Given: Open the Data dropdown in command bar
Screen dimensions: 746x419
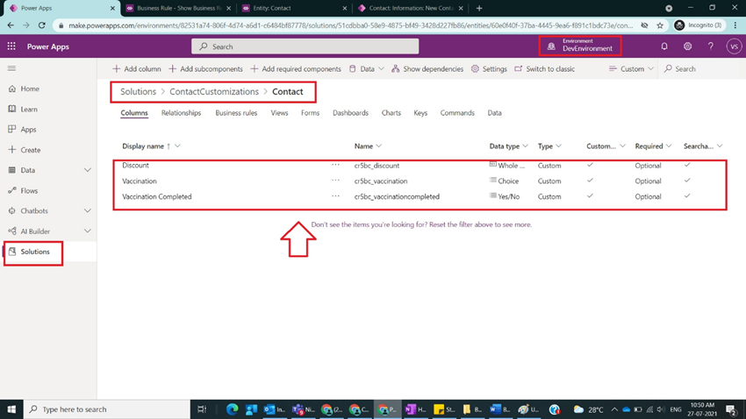Looking at the screenshot, I should click(x=366, y=69).
